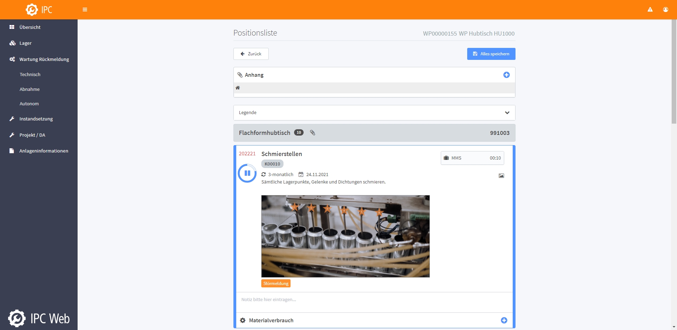Add a Materialverbrauch entry
677x330 pixels.
[x=504, y=320]
